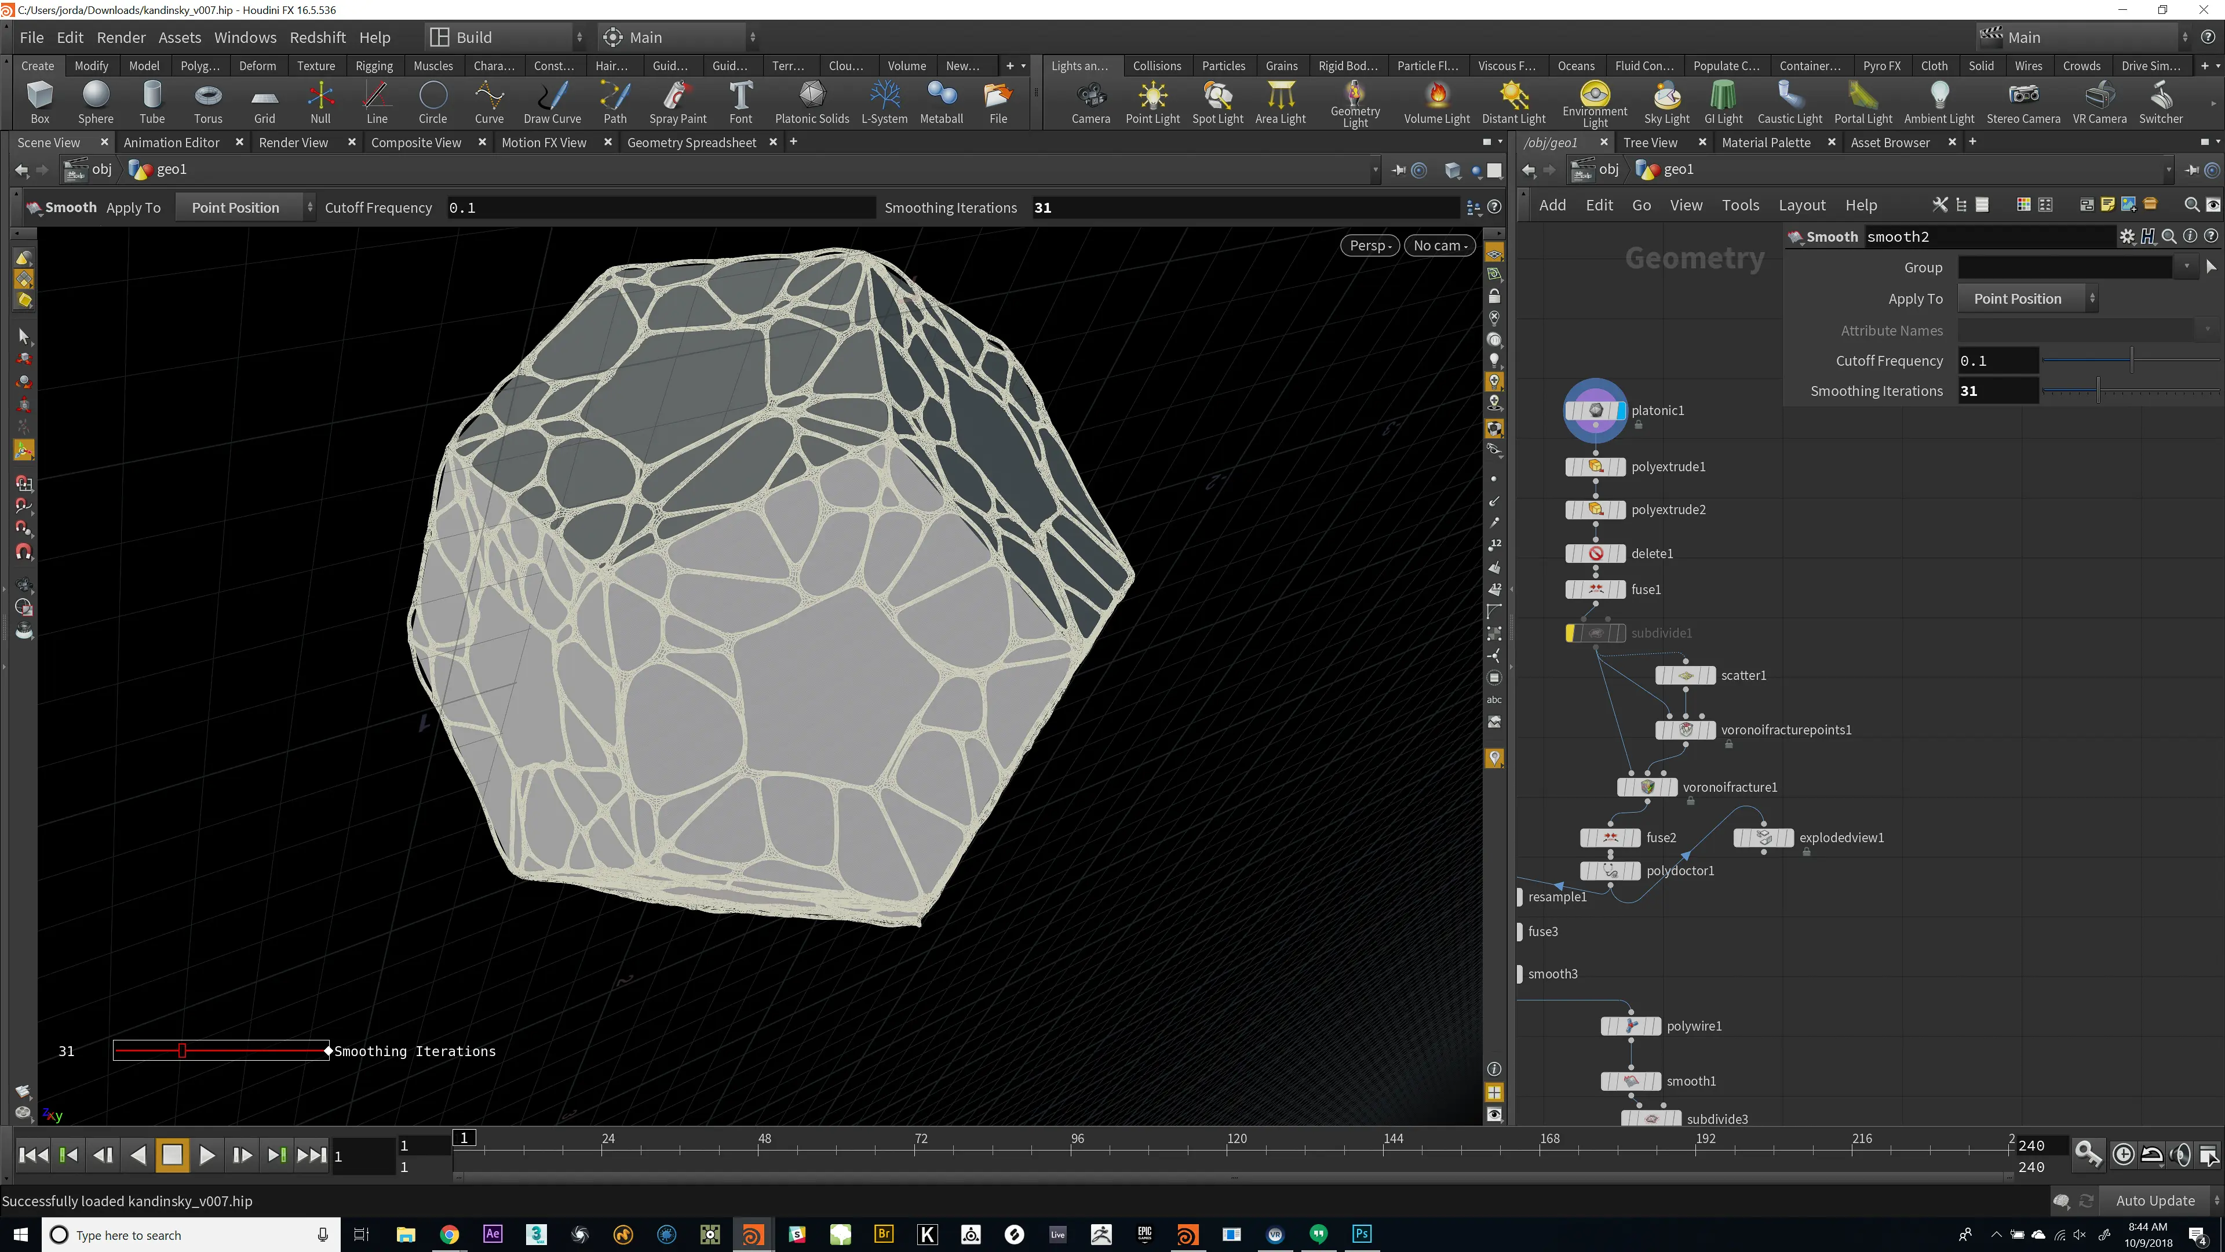Click the voronoifracture1 node

click(1647, 787)
